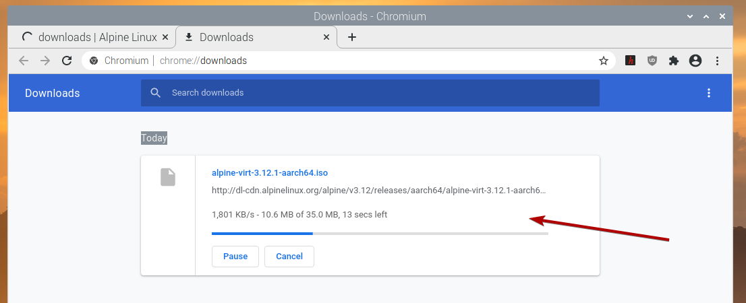Go back with the back arrow
Image resolution: width=746 pixels, height=303 pixels.
pyautogui.click(x=24, y=61)
